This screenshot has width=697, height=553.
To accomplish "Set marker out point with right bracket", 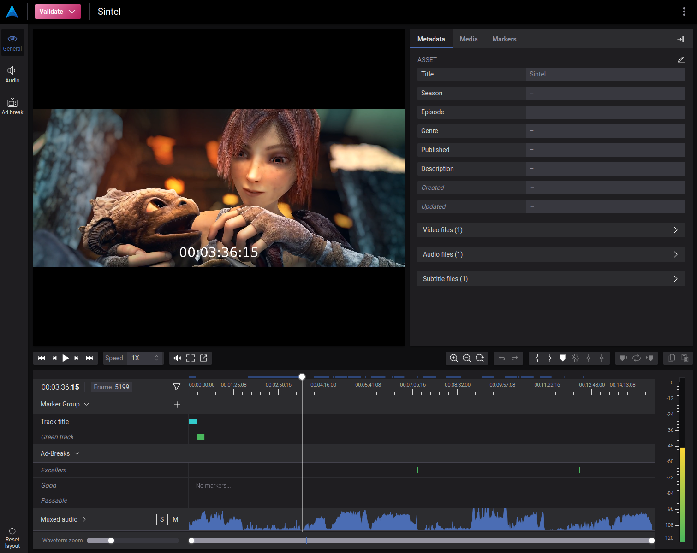I will 550,358.
